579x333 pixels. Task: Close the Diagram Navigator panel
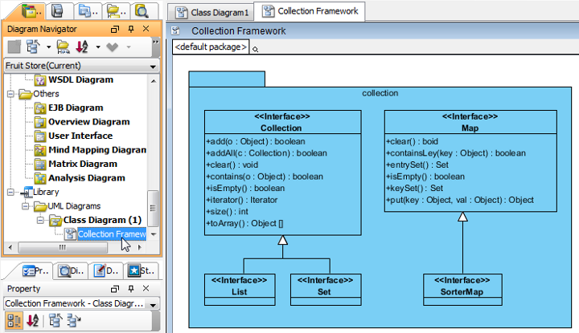tap(146, 29)
